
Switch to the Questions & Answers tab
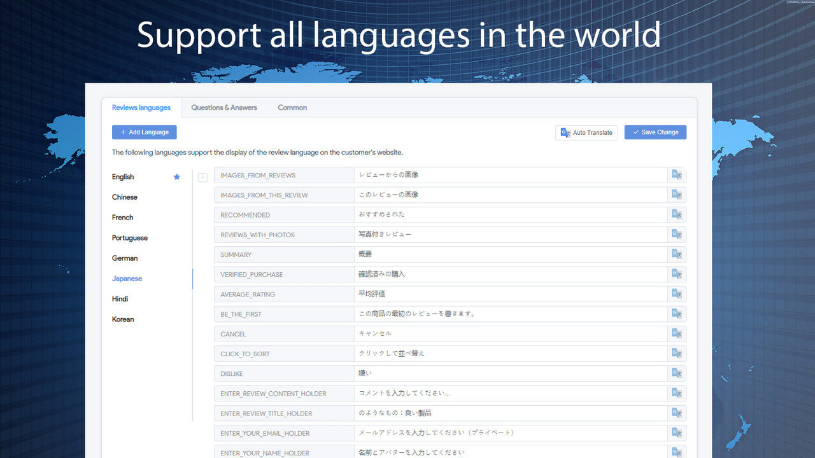(223, 108)
